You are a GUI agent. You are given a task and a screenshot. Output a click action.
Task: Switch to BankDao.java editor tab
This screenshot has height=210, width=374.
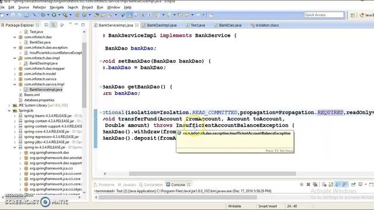tap(228, 25)
